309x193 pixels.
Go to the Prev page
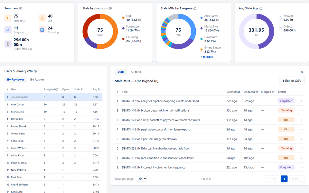click(x=272, y=179)
